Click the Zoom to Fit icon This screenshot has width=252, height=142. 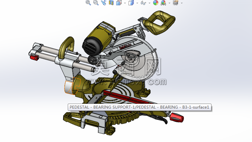pyautogui.click(x=88, y=3)
